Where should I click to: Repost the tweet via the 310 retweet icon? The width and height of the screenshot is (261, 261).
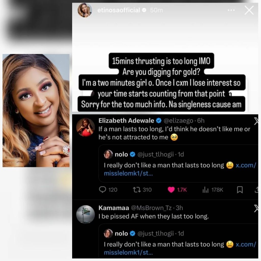click(x=137, y=190)
